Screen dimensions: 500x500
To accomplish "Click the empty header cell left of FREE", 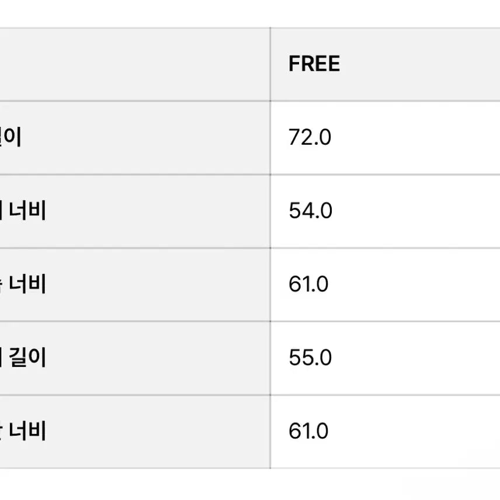I will [134, 64].
